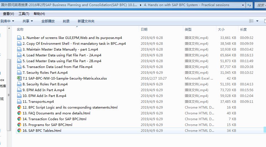The height and width of the screenshot is (147, 266).
Task: Click 新建文件夹 toolbar button
Action: [x=86, y=21]
